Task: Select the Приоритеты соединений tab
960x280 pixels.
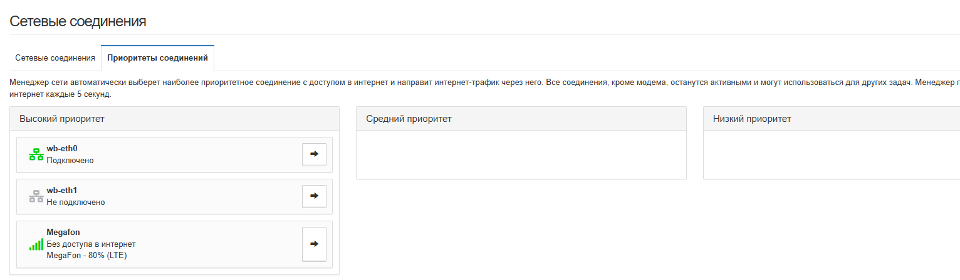Action: click(157, 58)
